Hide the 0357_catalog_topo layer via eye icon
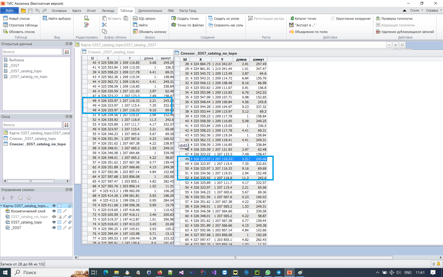 [54, 222]
